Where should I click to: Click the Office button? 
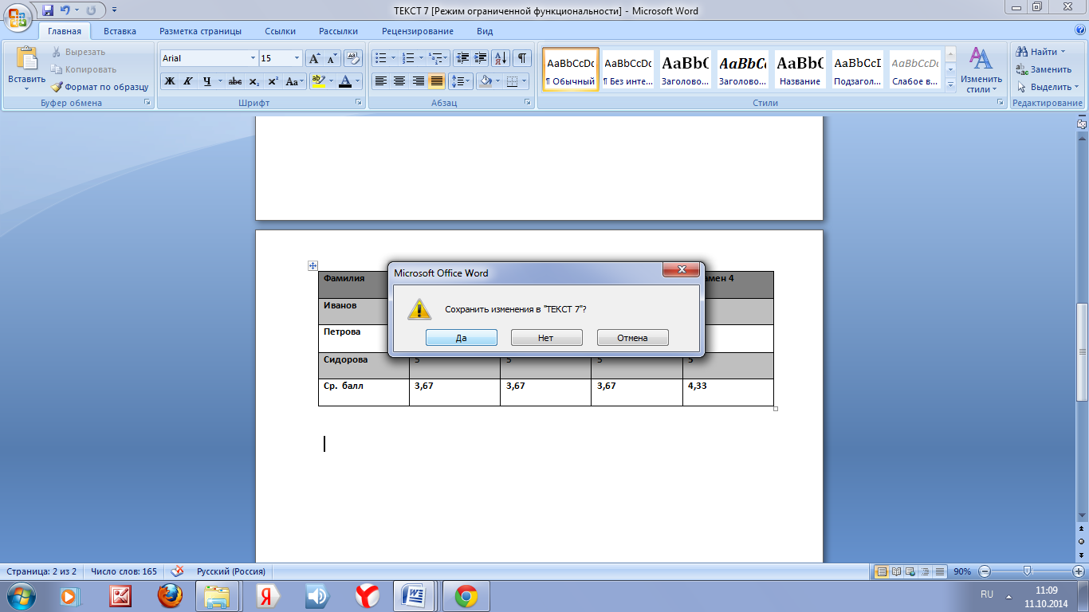coord(18,16)
